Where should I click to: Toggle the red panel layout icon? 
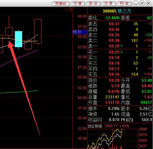tap(70, 9)
